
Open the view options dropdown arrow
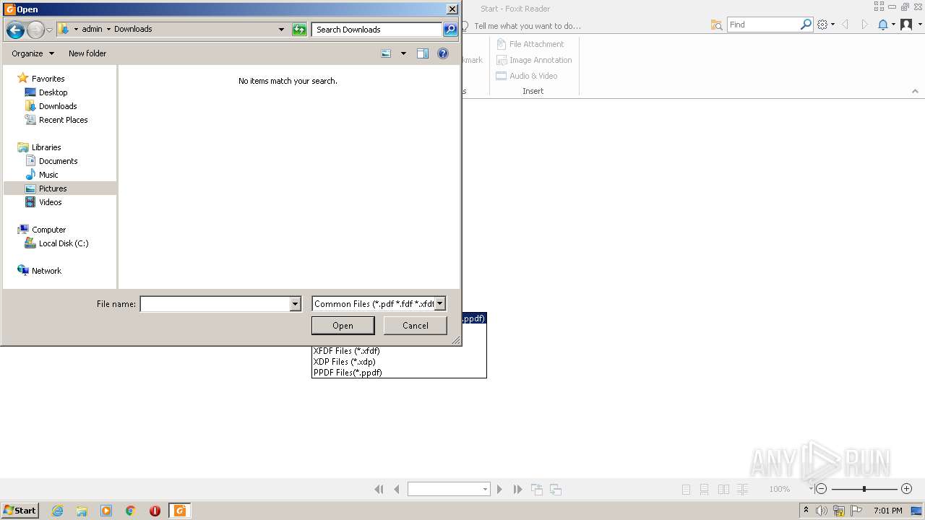[403, 53]
